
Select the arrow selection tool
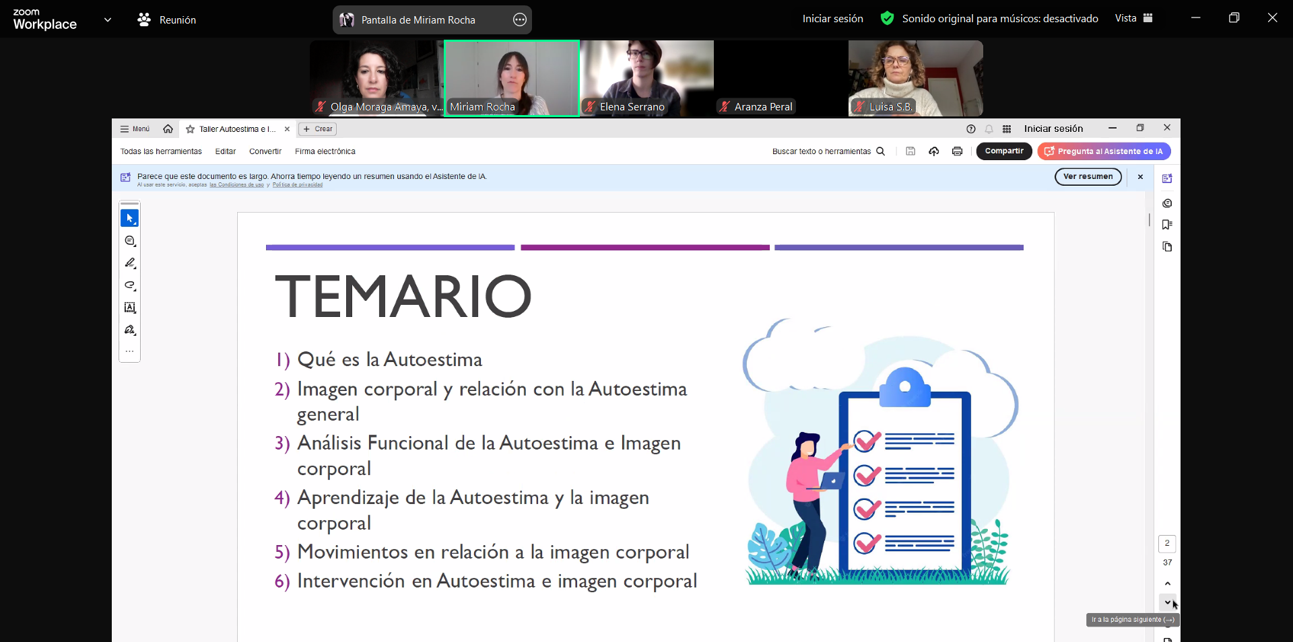(x=129, y=218)
